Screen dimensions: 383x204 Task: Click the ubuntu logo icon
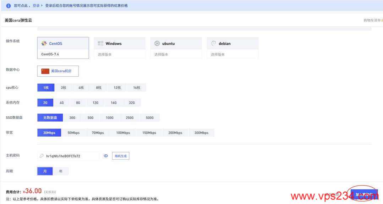[157, 43]
